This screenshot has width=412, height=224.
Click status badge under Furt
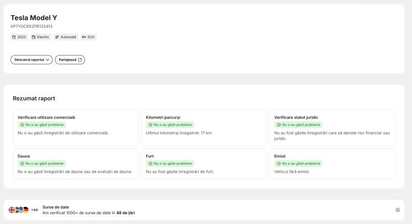170,163
